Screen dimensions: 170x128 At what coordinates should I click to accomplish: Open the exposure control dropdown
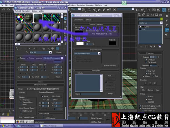click(99, 53)
